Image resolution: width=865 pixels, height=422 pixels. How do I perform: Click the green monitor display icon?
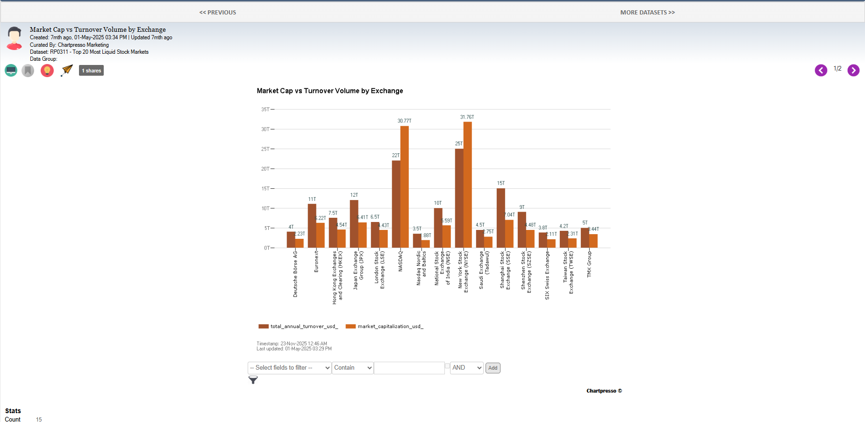tap(11, 71)
